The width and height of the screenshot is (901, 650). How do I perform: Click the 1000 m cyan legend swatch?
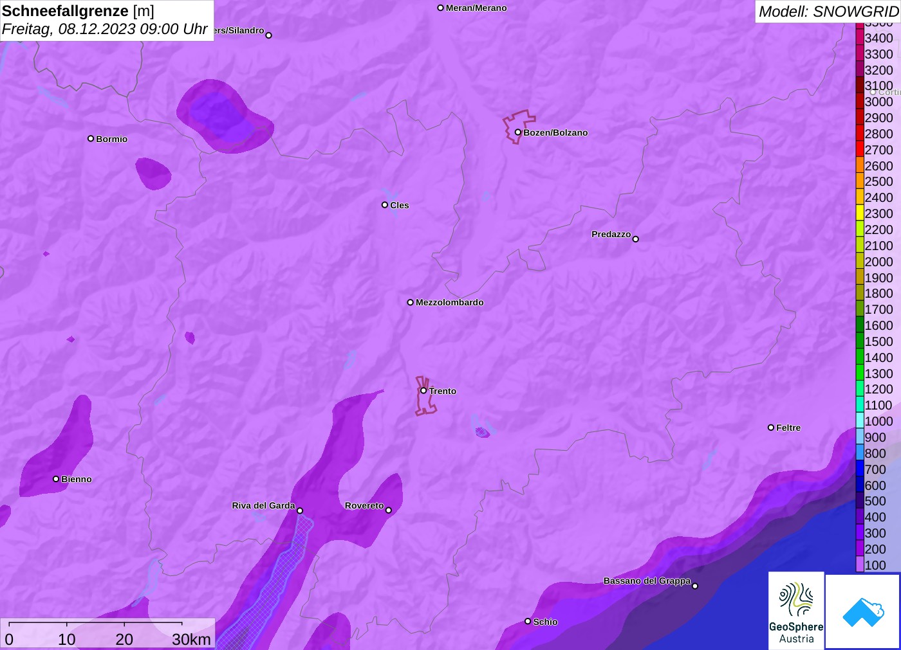point(860,421)
